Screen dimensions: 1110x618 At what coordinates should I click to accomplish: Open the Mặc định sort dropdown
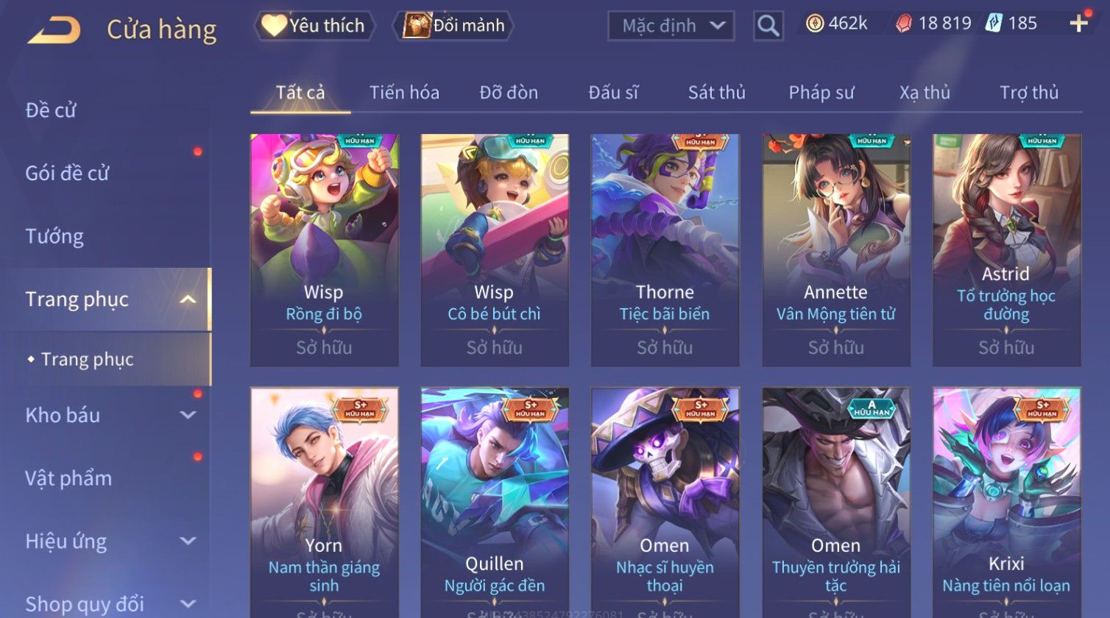click(671, 26)
